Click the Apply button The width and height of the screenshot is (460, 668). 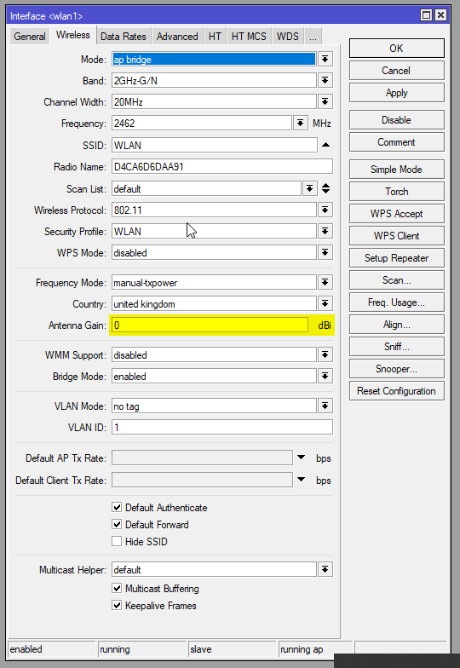tap(397, 92)
